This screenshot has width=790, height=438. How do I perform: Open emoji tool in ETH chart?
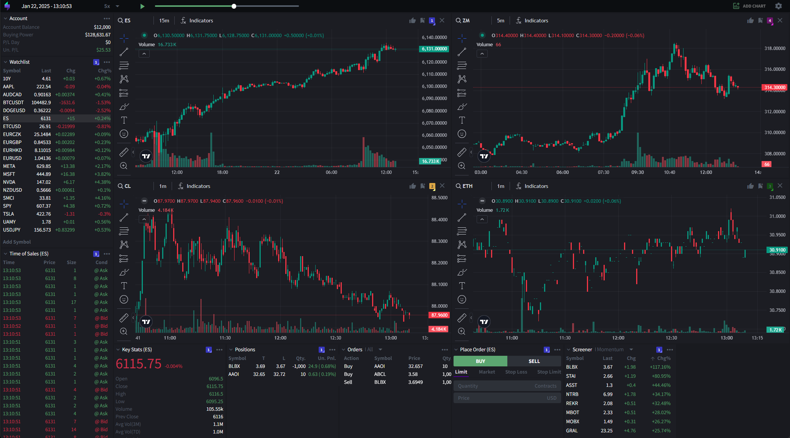(x=462, y=299)
